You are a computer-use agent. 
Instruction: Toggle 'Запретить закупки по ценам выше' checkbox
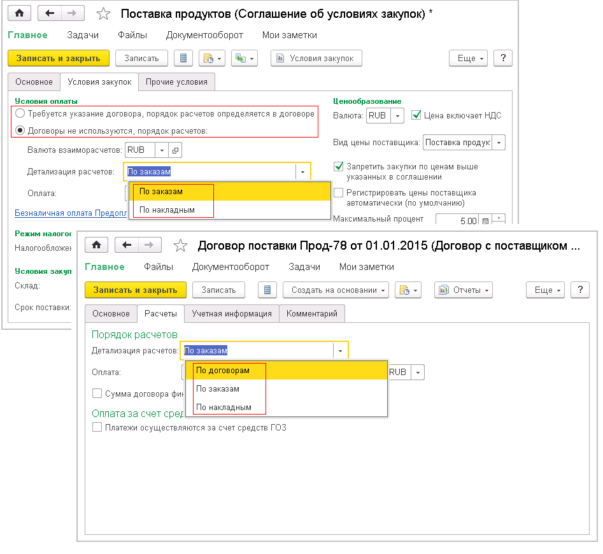coord(339,166)
